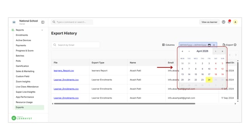Viewport: 250px width, 140px height.
Task: Go to next year in calendar
Action: [222, 51]
